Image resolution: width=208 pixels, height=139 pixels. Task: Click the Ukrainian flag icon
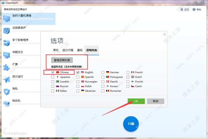click(82, 91)
